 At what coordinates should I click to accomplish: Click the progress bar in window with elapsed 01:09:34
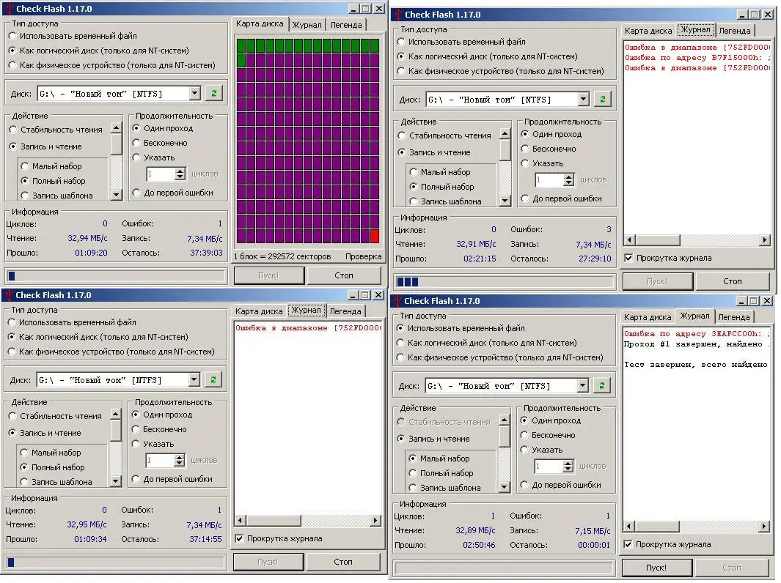[x=115, y=562]
